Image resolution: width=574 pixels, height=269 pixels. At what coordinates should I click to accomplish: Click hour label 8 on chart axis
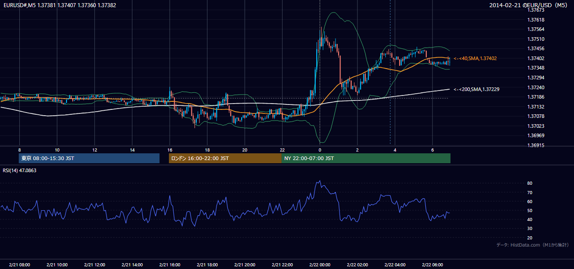(19, 150)
